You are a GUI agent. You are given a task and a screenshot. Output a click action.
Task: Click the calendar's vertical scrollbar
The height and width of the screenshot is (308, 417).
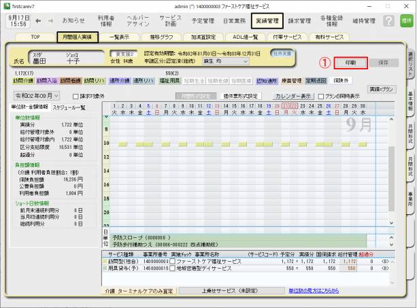coord(391,170)
